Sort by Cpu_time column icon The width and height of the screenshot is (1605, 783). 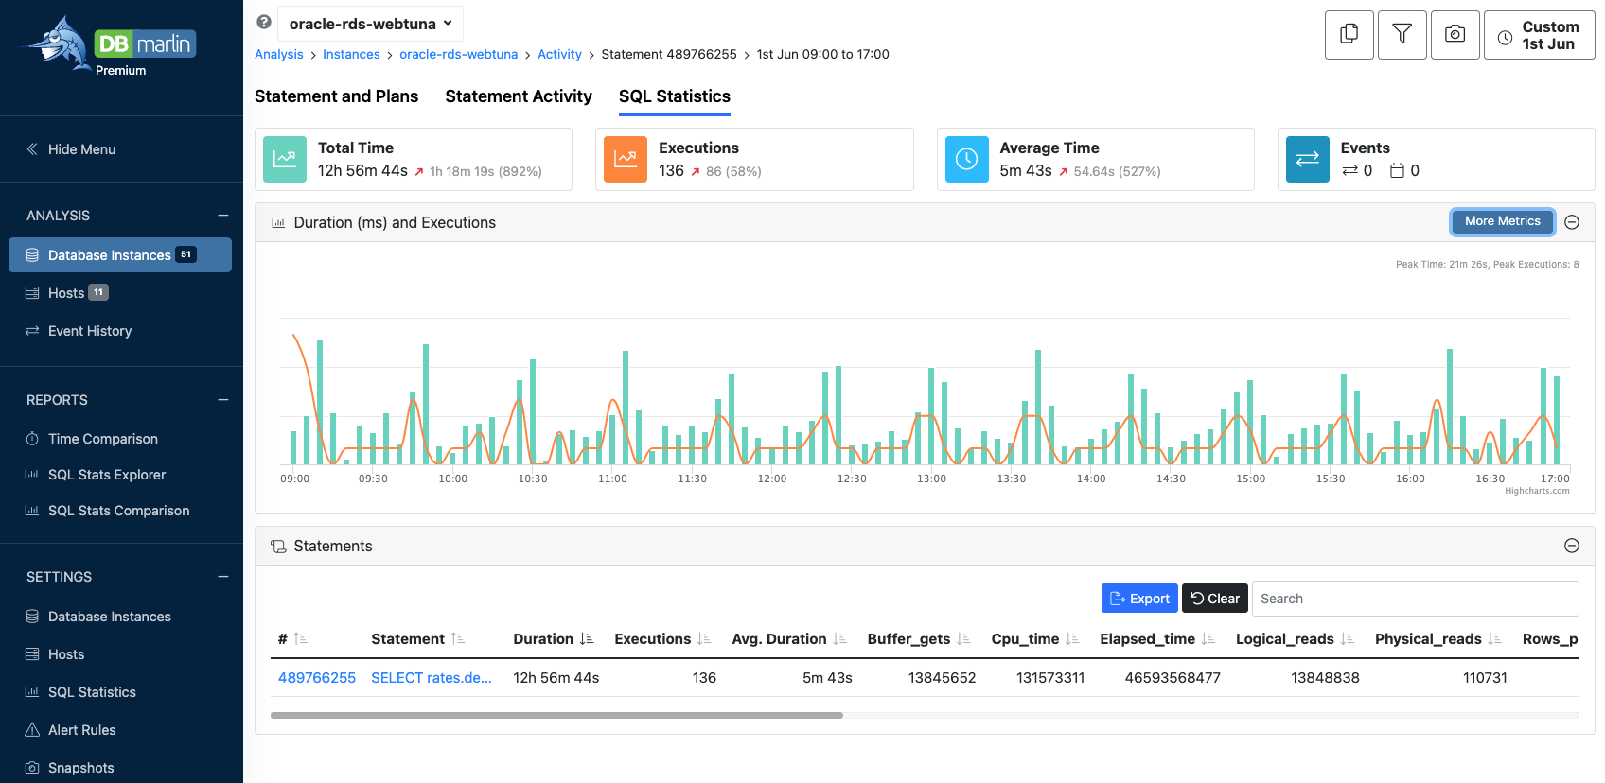coord(1072,639)
